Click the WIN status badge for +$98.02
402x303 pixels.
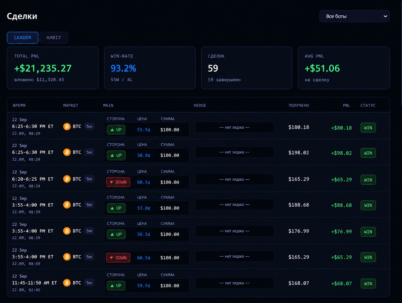tap(368, 153)
